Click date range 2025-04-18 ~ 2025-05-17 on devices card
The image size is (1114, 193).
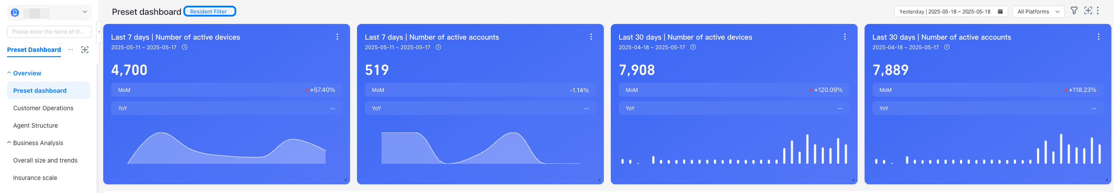(652, 47)
